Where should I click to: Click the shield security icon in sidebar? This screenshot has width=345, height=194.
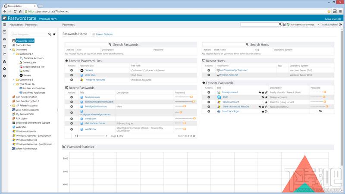click(x=4, y=76)
